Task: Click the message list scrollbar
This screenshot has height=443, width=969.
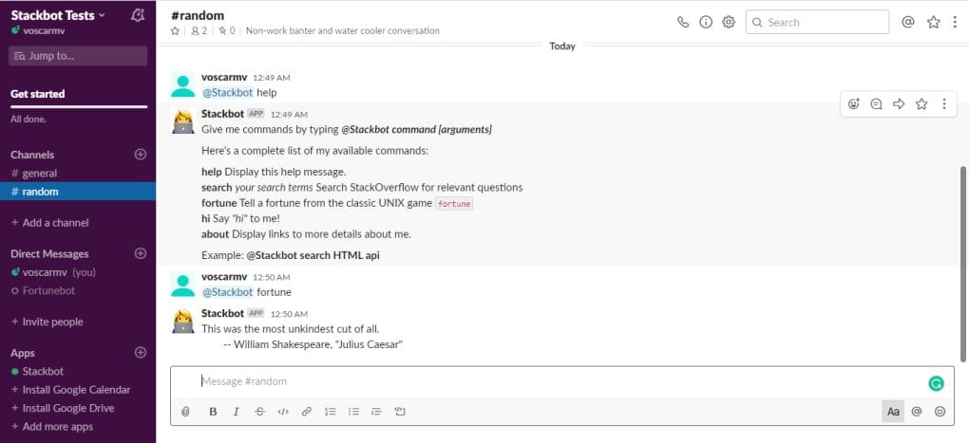Action: 962,264
